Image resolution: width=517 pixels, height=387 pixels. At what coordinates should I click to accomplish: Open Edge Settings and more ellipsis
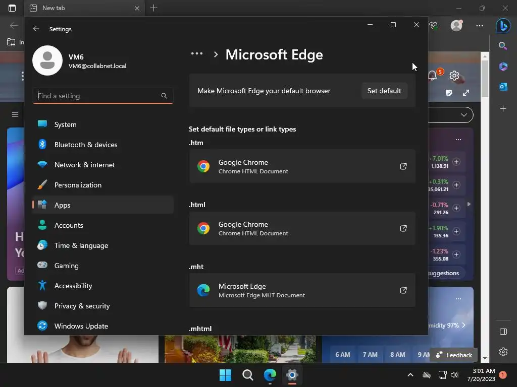coord(480,26)
